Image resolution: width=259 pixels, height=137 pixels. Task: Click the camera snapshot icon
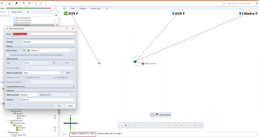[29, 3]
